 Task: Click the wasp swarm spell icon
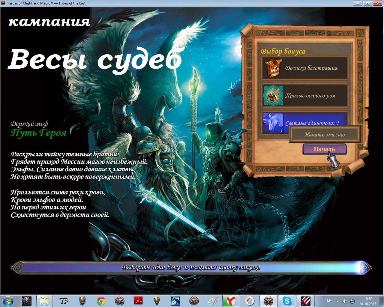click(x=273, y=96)
